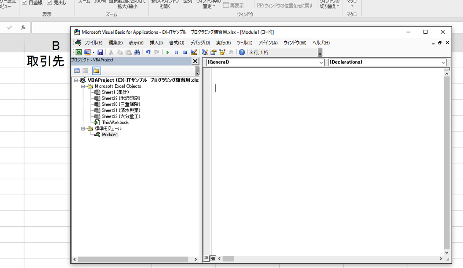463x268 pixels.
Task: Open the Insert UserForm dropdown arrow
Action: [x=93, y=52]
